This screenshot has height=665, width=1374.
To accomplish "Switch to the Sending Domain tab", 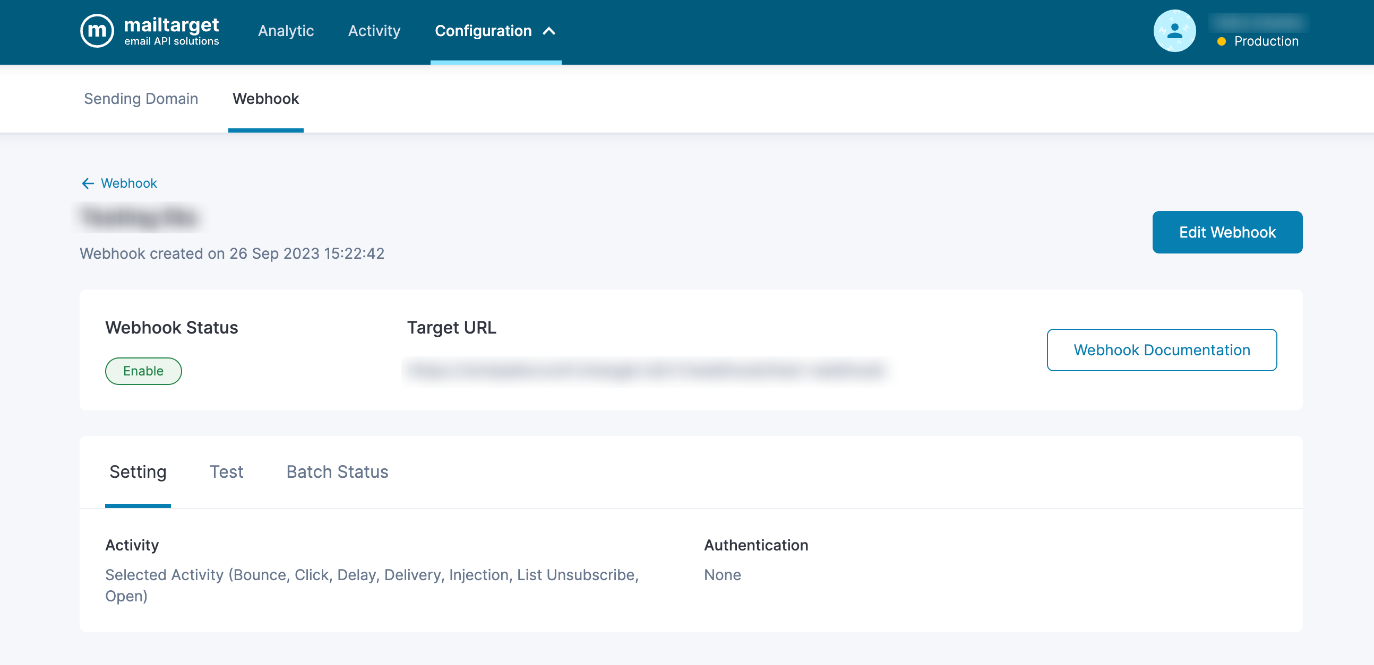I will tap(141, 99).
